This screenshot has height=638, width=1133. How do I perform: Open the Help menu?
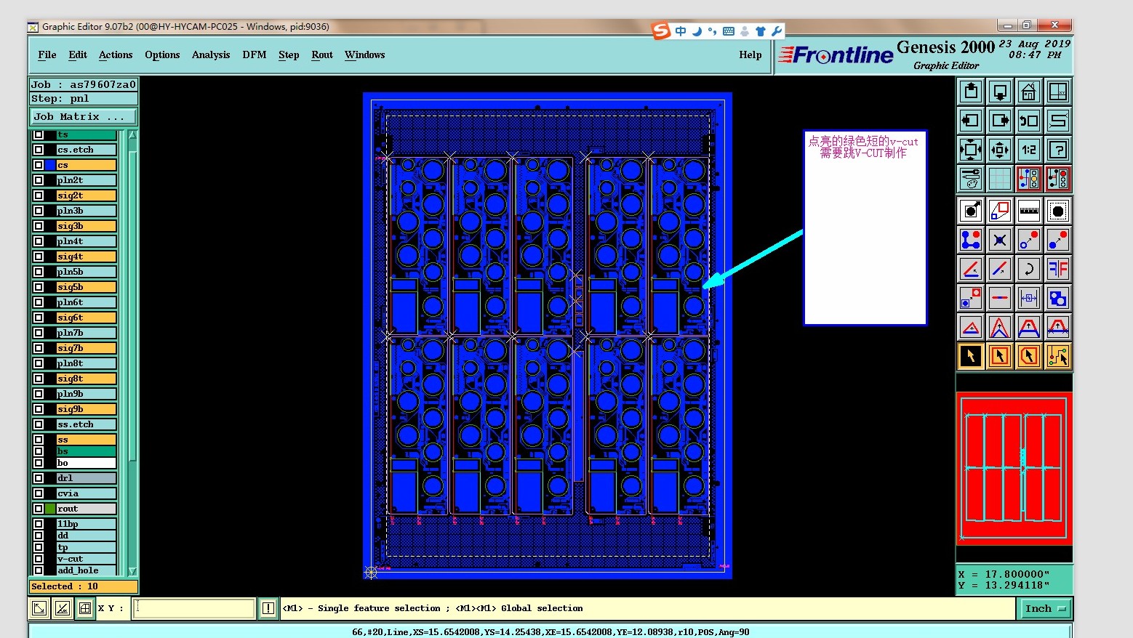pyautogui.click(x=750, y=54)
